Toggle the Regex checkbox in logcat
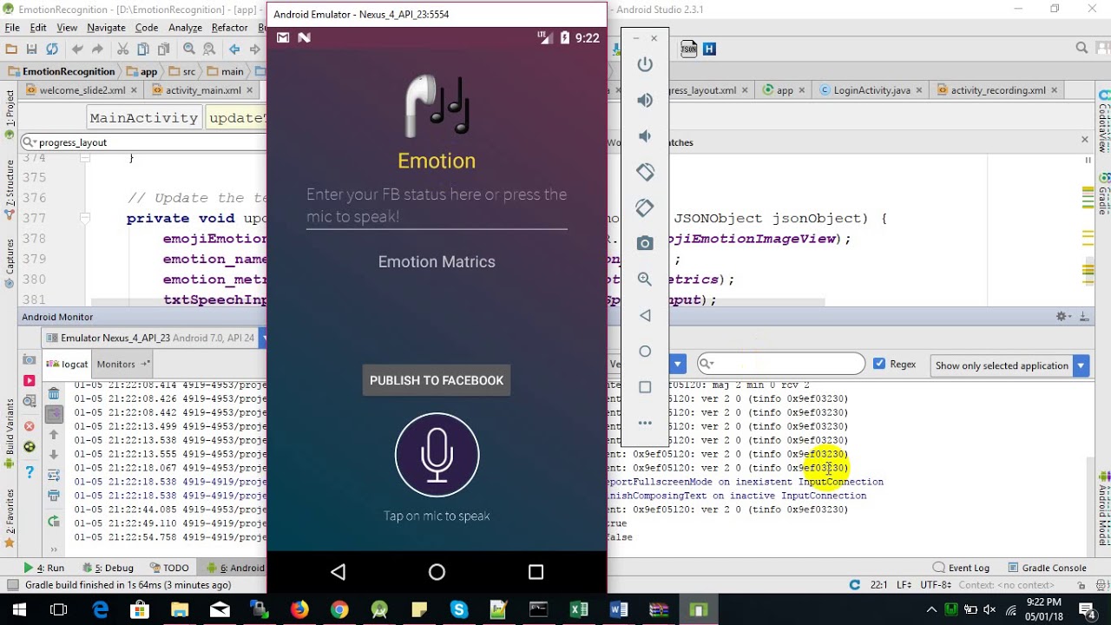The width and height of the screenshot is (1111, 625). [x=879, y=364]
